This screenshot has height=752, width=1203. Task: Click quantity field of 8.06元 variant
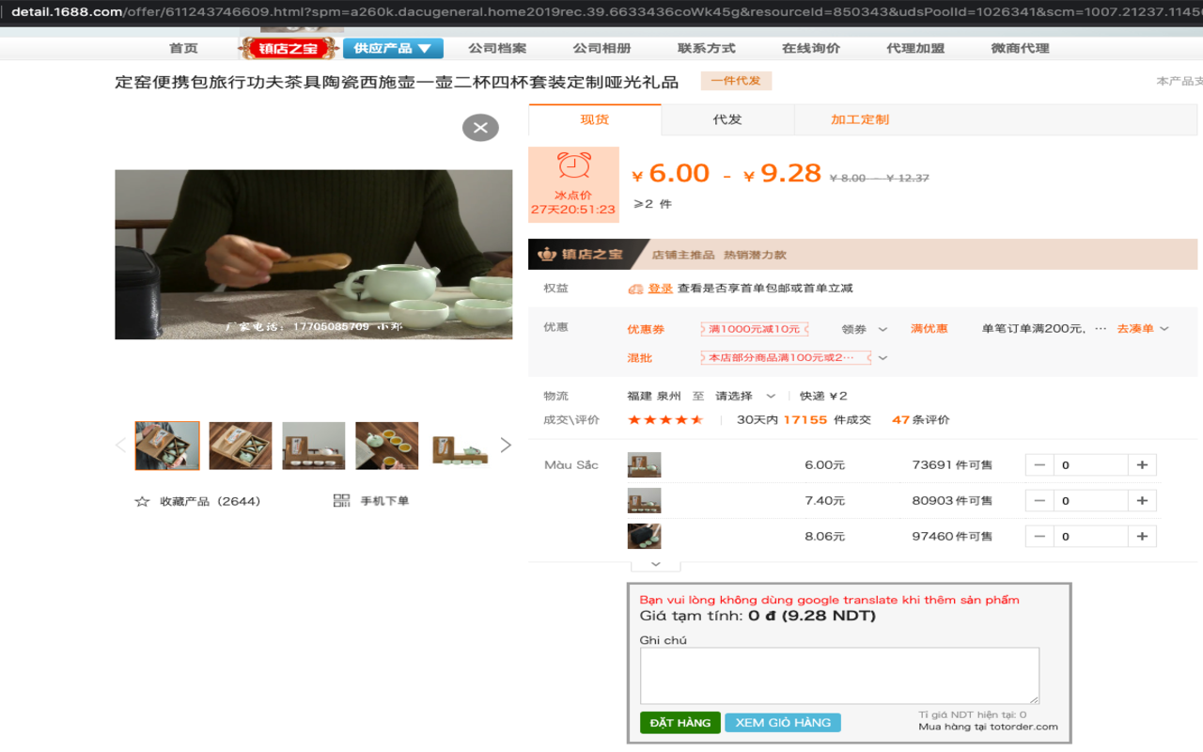[x=1090, y=537]
